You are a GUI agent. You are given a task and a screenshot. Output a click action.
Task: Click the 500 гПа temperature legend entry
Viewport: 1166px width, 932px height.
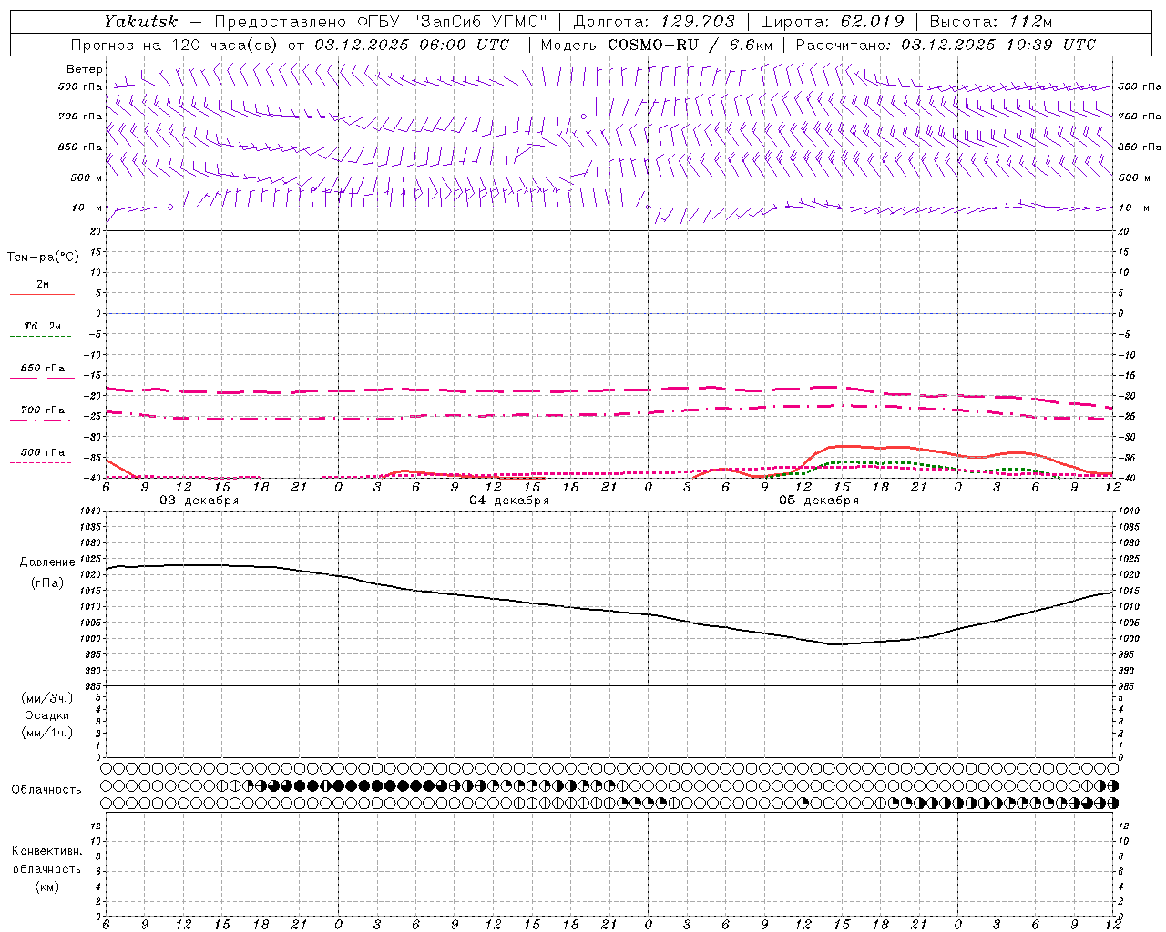[43, 452]
